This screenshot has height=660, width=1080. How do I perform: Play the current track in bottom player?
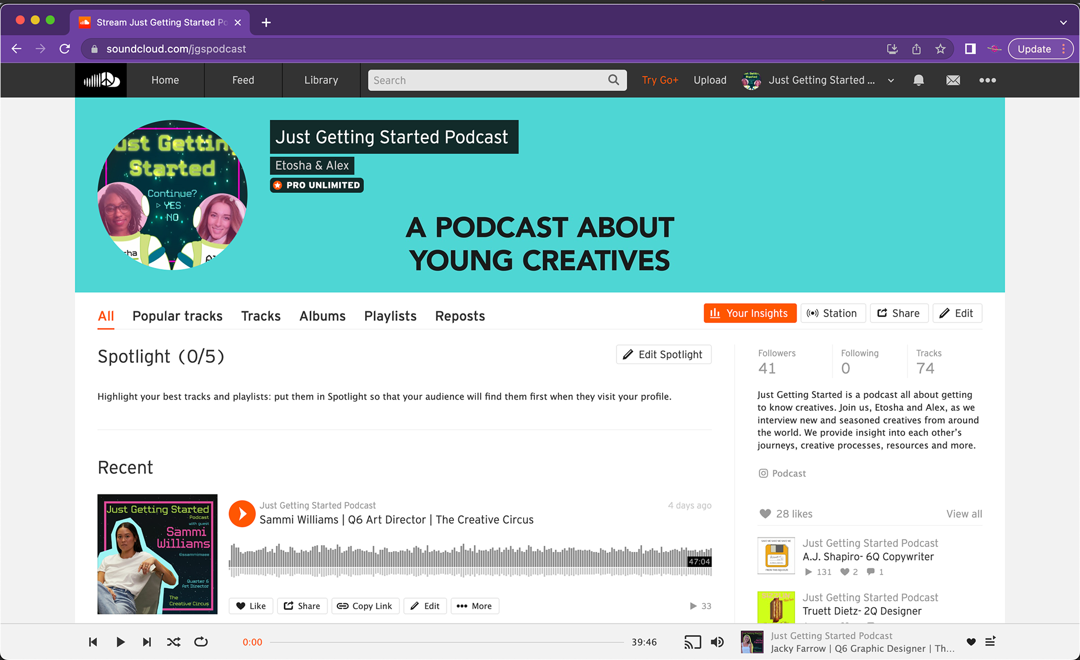click(x=120, y=642)
